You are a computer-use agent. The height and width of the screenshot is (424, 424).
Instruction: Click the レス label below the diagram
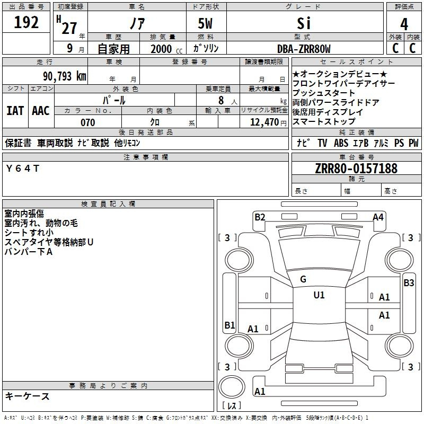[x=232, y=407]
